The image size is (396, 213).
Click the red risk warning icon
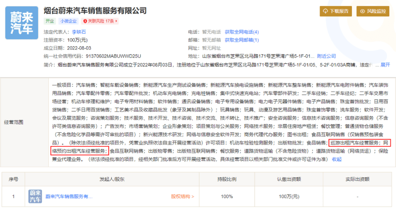click(x=85, y=21)
